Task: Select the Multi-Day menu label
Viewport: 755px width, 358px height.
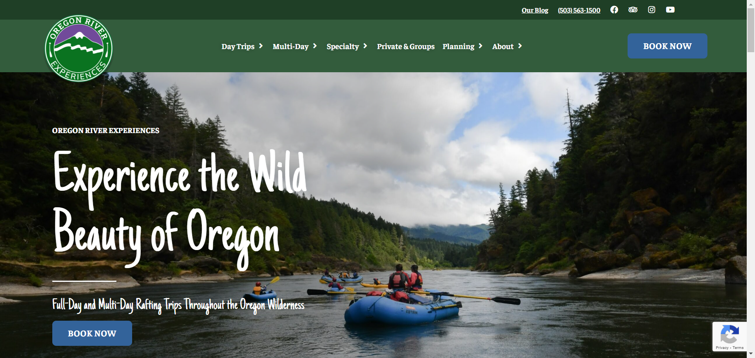Action: pos(291,46)
